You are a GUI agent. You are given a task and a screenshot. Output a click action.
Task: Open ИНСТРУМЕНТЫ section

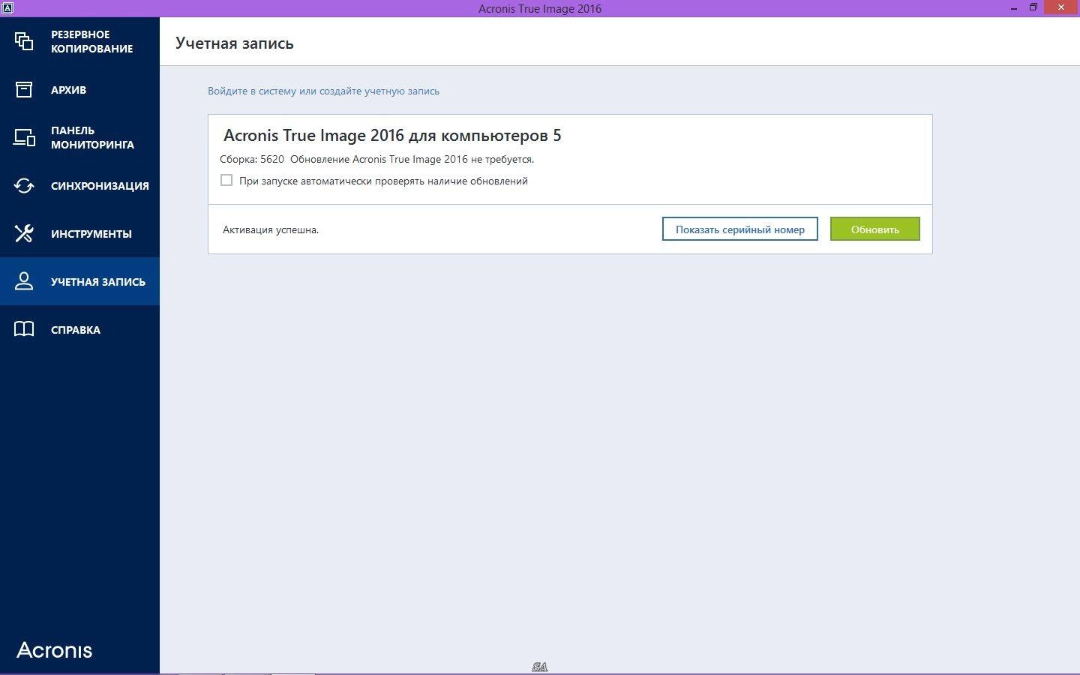click(x=79, y=233)
